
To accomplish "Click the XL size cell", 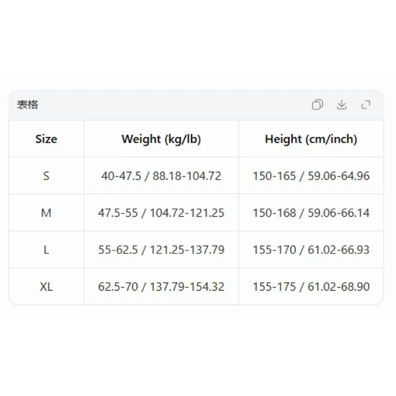I will 47,287.
